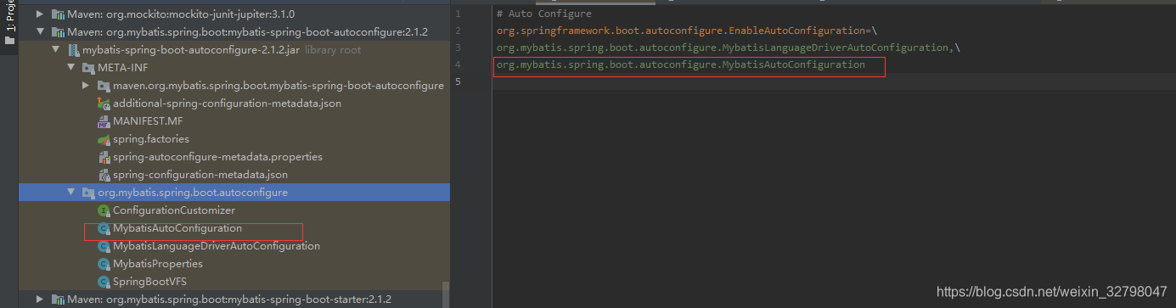Collapse the mybatis-spring-boot-autoconfigure-2.1.2.jar node
Viewport: 1176px width, 308px height.
point(57,50)
